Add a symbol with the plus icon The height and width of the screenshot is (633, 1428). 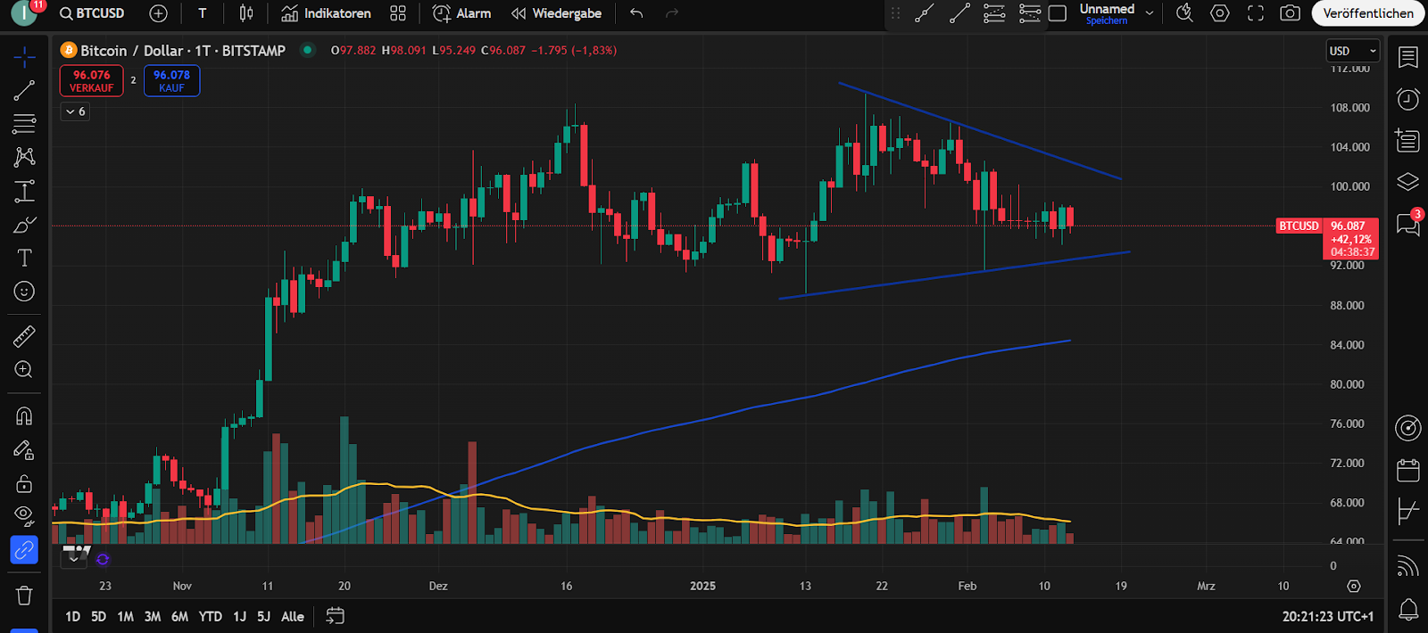coord(158,13)
